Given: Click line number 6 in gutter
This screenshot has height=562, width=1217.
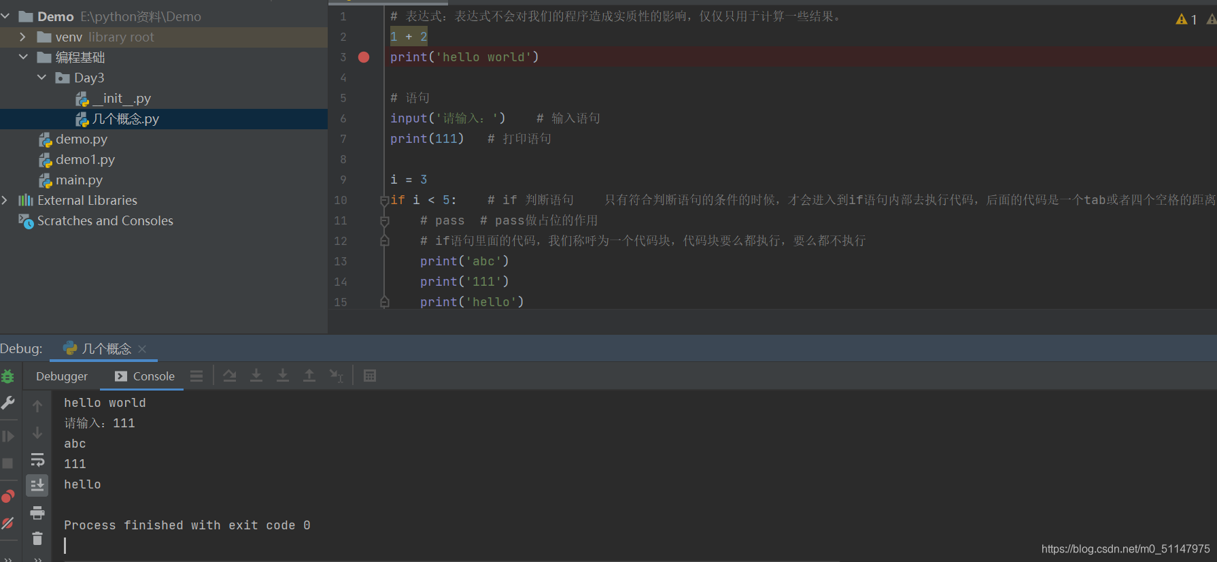Looking at the screenshot, I should (343, 118).
